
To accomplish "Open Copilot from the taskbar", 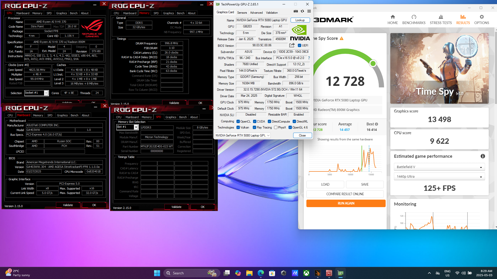I will [x=238, y=273].
